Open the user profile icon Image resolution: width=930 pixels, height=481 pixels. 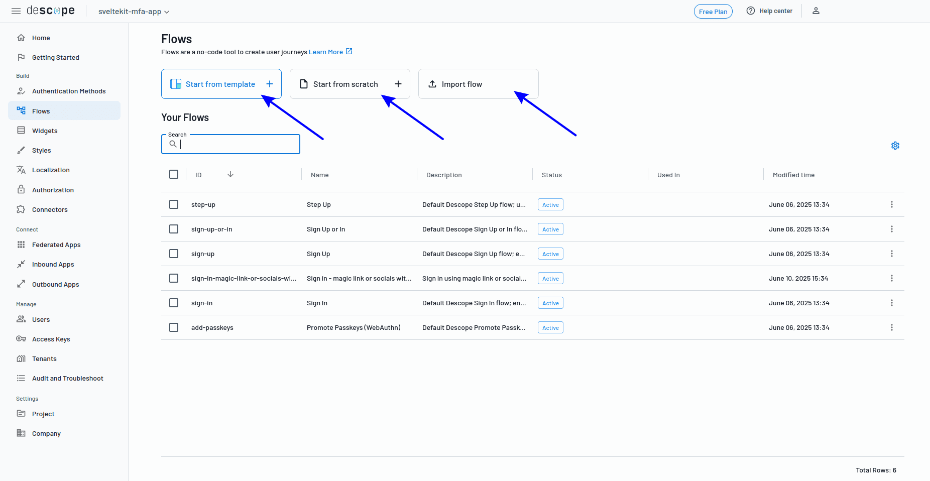(x=816, y=11)
